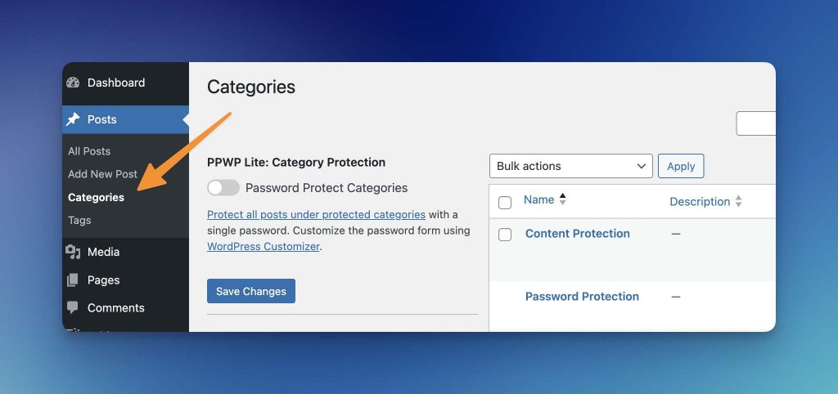The image size is (838, 394).
Task: Toggle Password Protect Categories switch
Action: click(223, 188)
